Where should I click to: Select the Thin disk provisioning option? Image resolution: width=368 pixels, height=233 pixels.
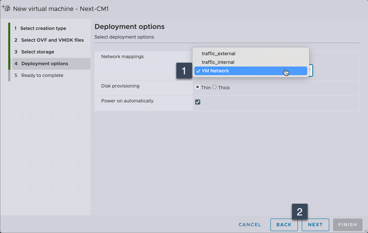coord(198,87)
